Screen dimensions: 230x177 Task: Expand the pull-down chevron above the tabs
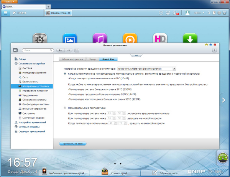136,55
